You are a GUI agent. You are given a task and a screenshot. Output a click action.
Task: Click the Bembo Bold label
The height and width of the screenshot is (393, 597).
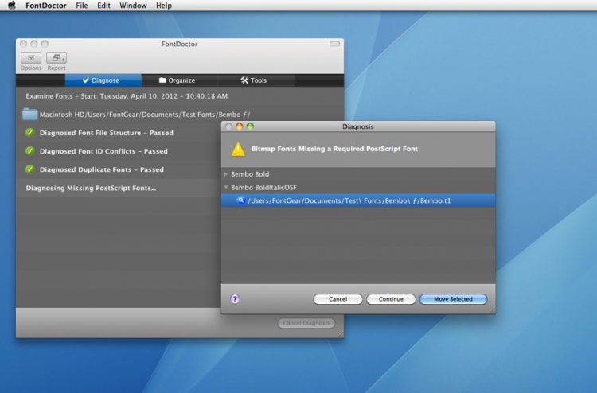click(x=250, y=174)
